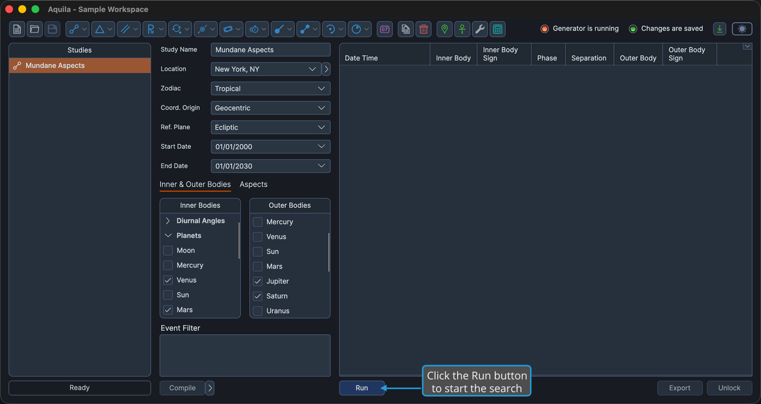The image size is (761, 404).
Task: Open the Start Date picker dropdown
Action: coord(271,147)
